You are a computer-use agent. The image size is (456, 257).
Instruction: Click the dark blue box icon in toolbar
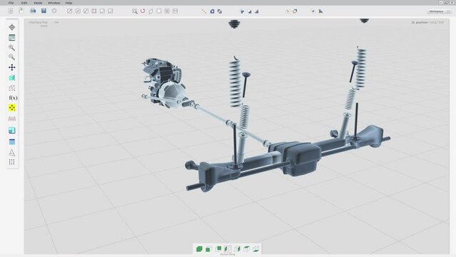212,11
